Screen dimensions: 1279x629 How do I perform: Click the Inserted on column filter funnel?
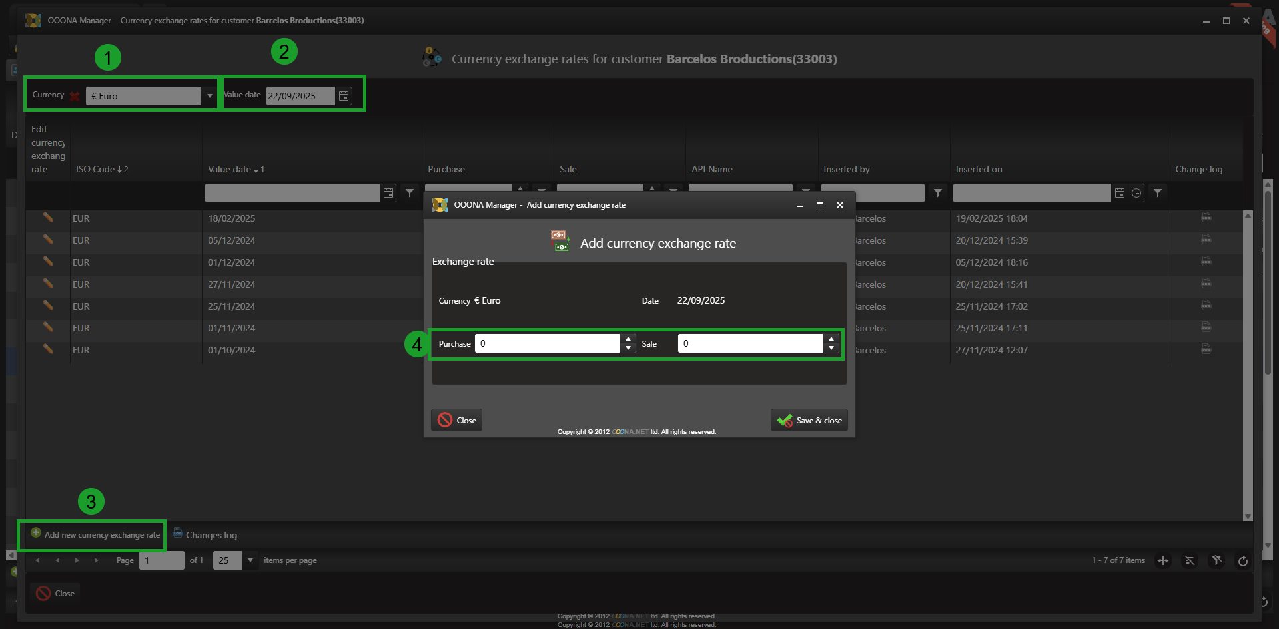(1158, 193)
